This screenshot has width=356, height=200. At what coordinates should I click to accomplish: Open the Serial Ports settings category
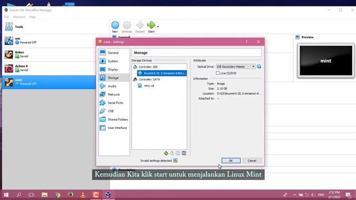(x=114, y=103)
